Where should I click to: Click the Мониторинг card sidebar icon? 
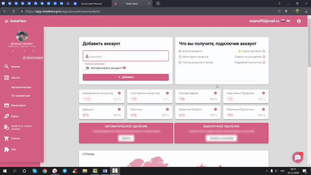(x=6, y=105)
